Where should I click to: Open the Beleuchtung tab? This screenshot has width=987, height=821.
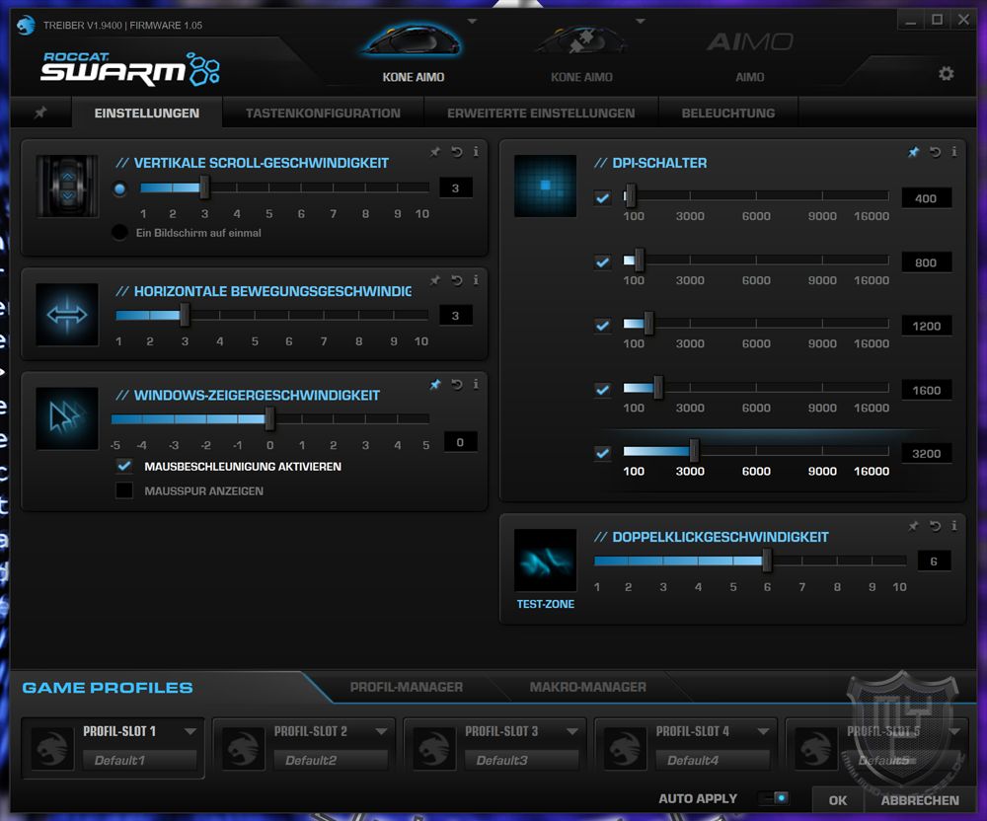(728, 113)
